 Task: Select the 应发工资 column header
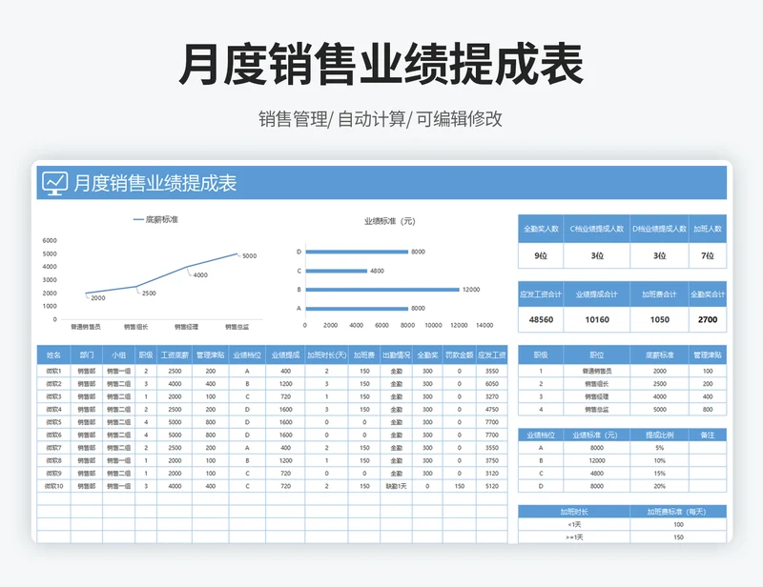(x=491, y=355)
